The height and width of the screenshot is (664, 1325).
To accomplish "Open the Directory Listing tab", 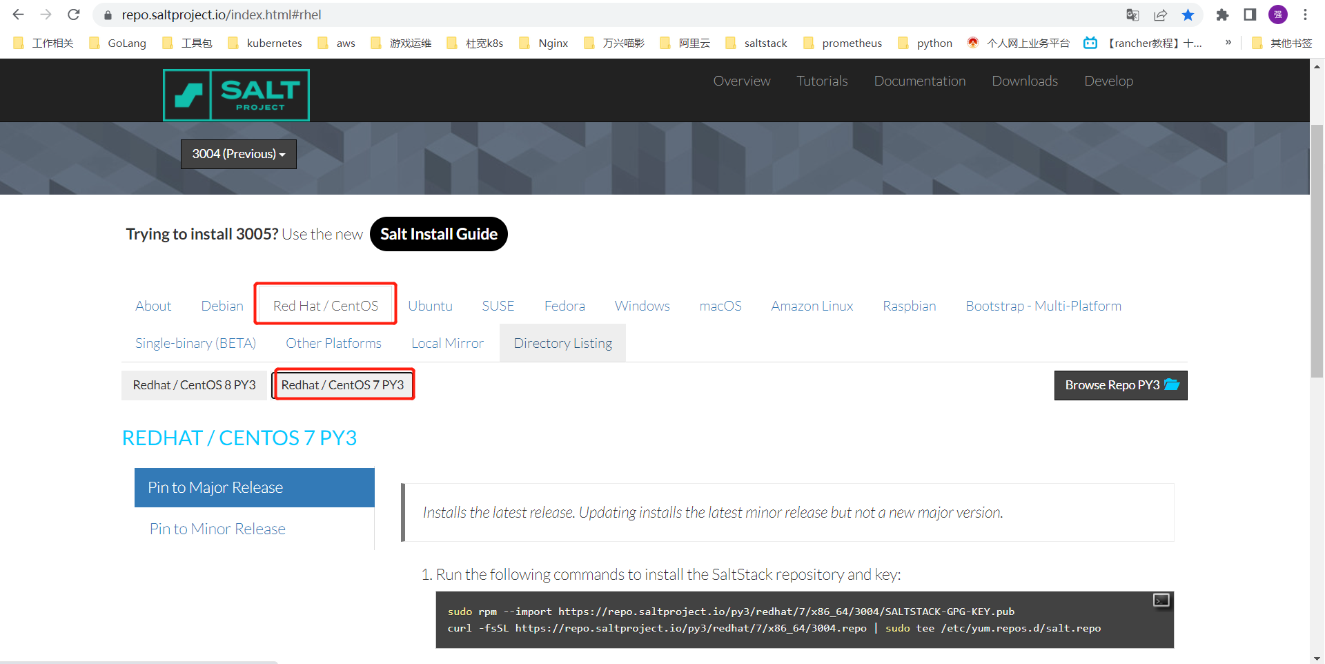I will [563, 343].
